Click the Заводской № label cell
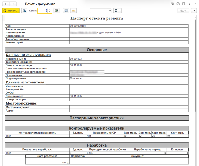199x166 pixels. [37, 90]
